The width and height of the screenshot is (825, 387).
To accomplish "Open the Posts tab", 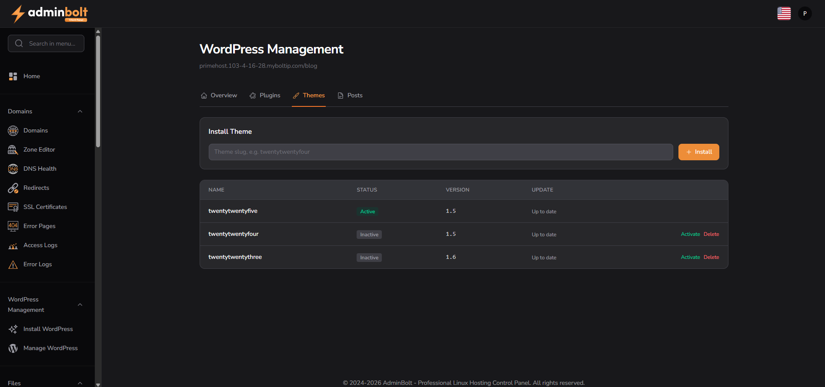I will 350,96.
